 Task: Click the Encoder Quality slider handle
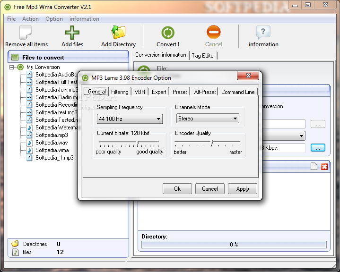point(212,142)
